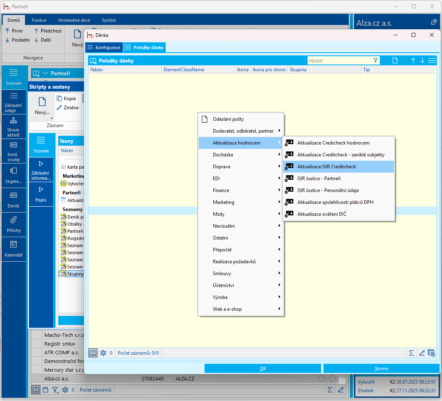Click the filter funnel icon in Hledat box
Image resolution: width=442 pixels, height=401 pixels.
pyautogui.click(x=375, y=61)
